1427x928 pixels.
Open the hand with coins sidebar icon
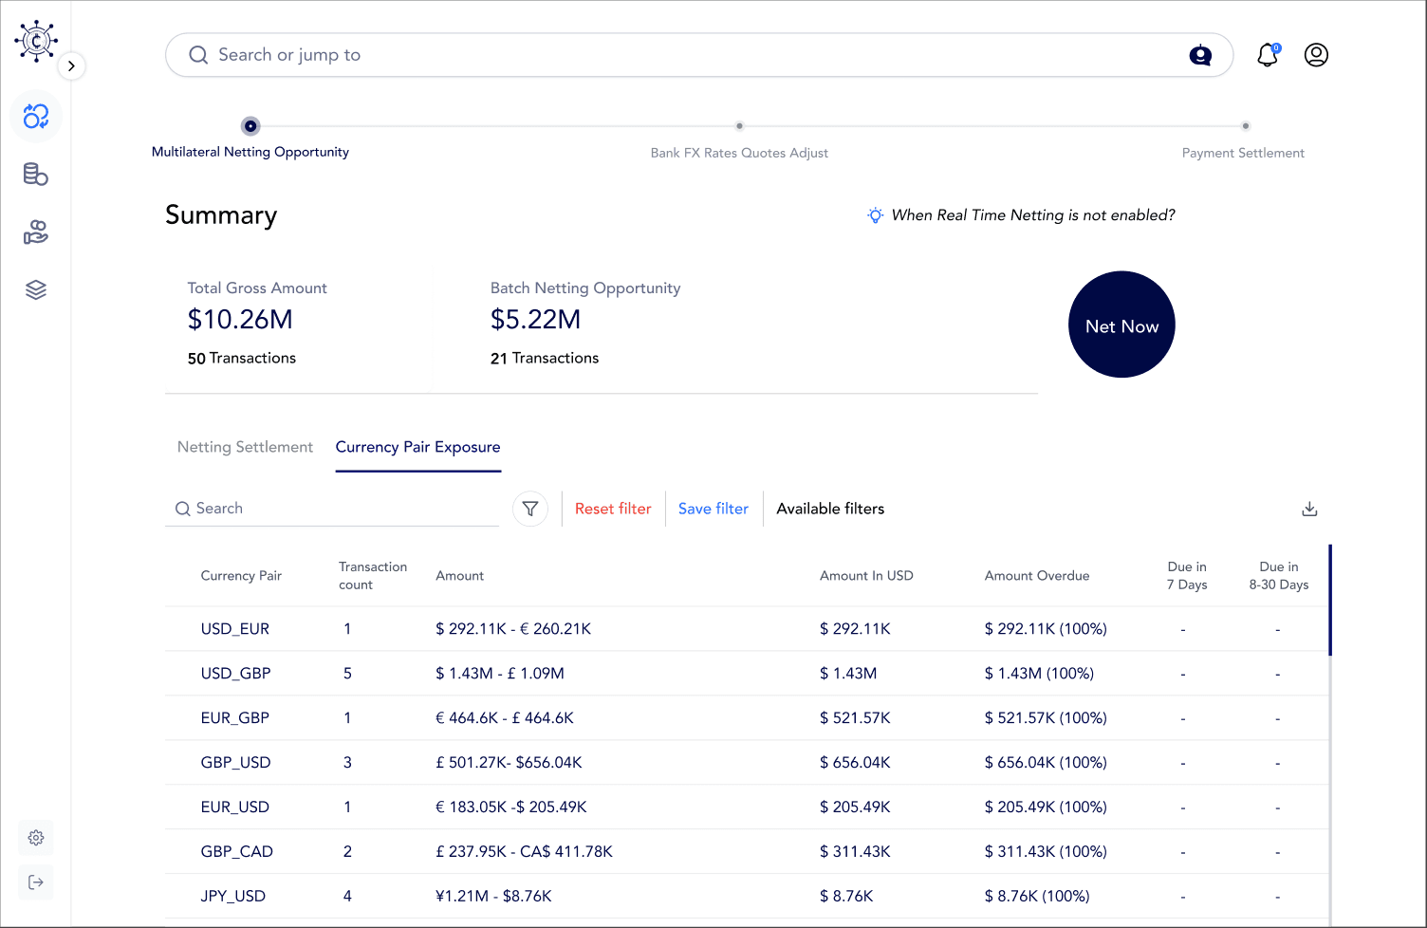[x=36, y=232]
